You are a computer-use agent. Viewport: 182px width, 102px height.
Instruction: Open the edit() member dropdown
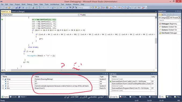[156, 15]
